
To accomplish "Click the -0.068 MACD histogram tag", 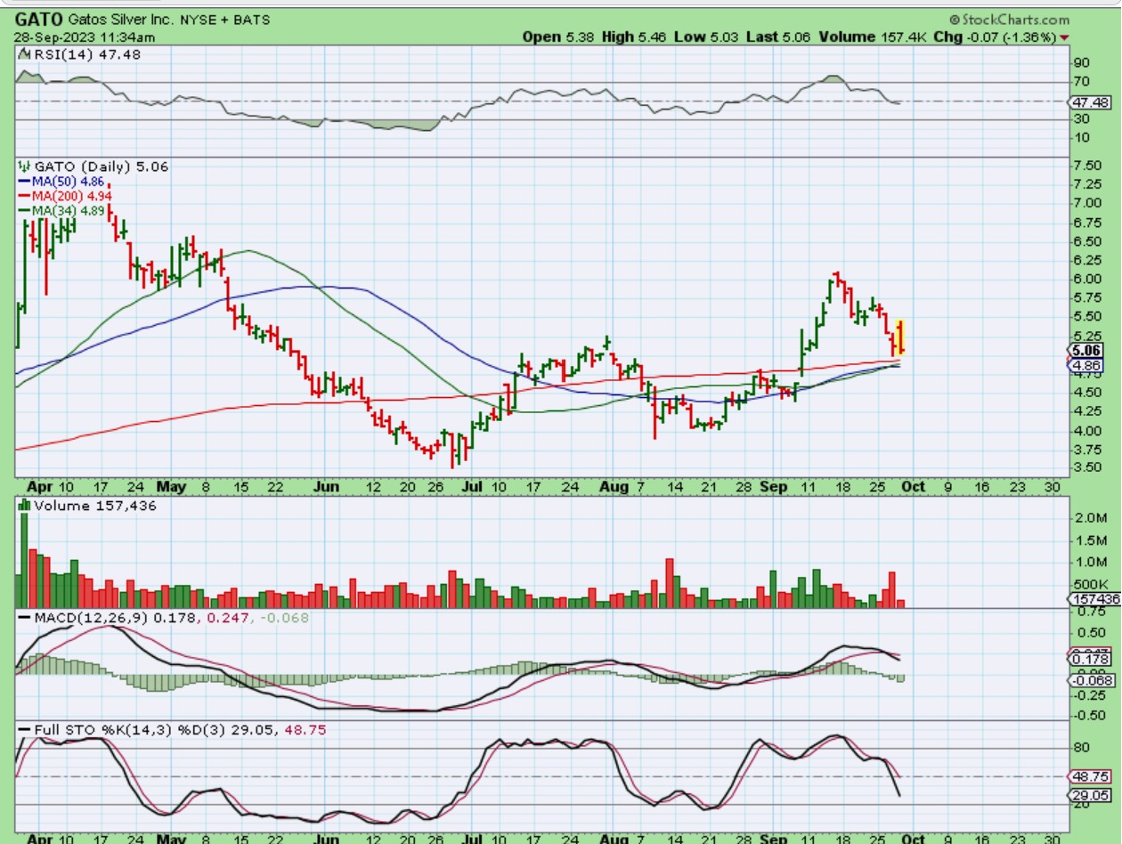I will [1090, 681].
